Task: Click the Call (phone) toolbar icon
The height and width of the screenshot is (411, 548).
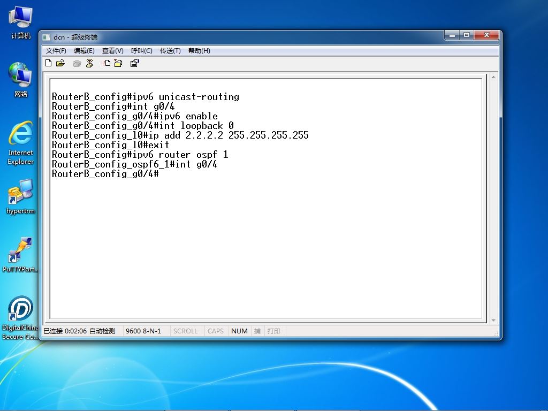Action: [x=77, y=63]
